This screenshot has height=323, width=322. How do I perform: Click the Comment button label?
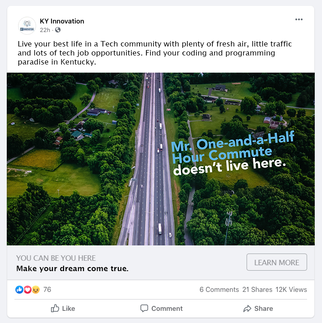point(167,309)
